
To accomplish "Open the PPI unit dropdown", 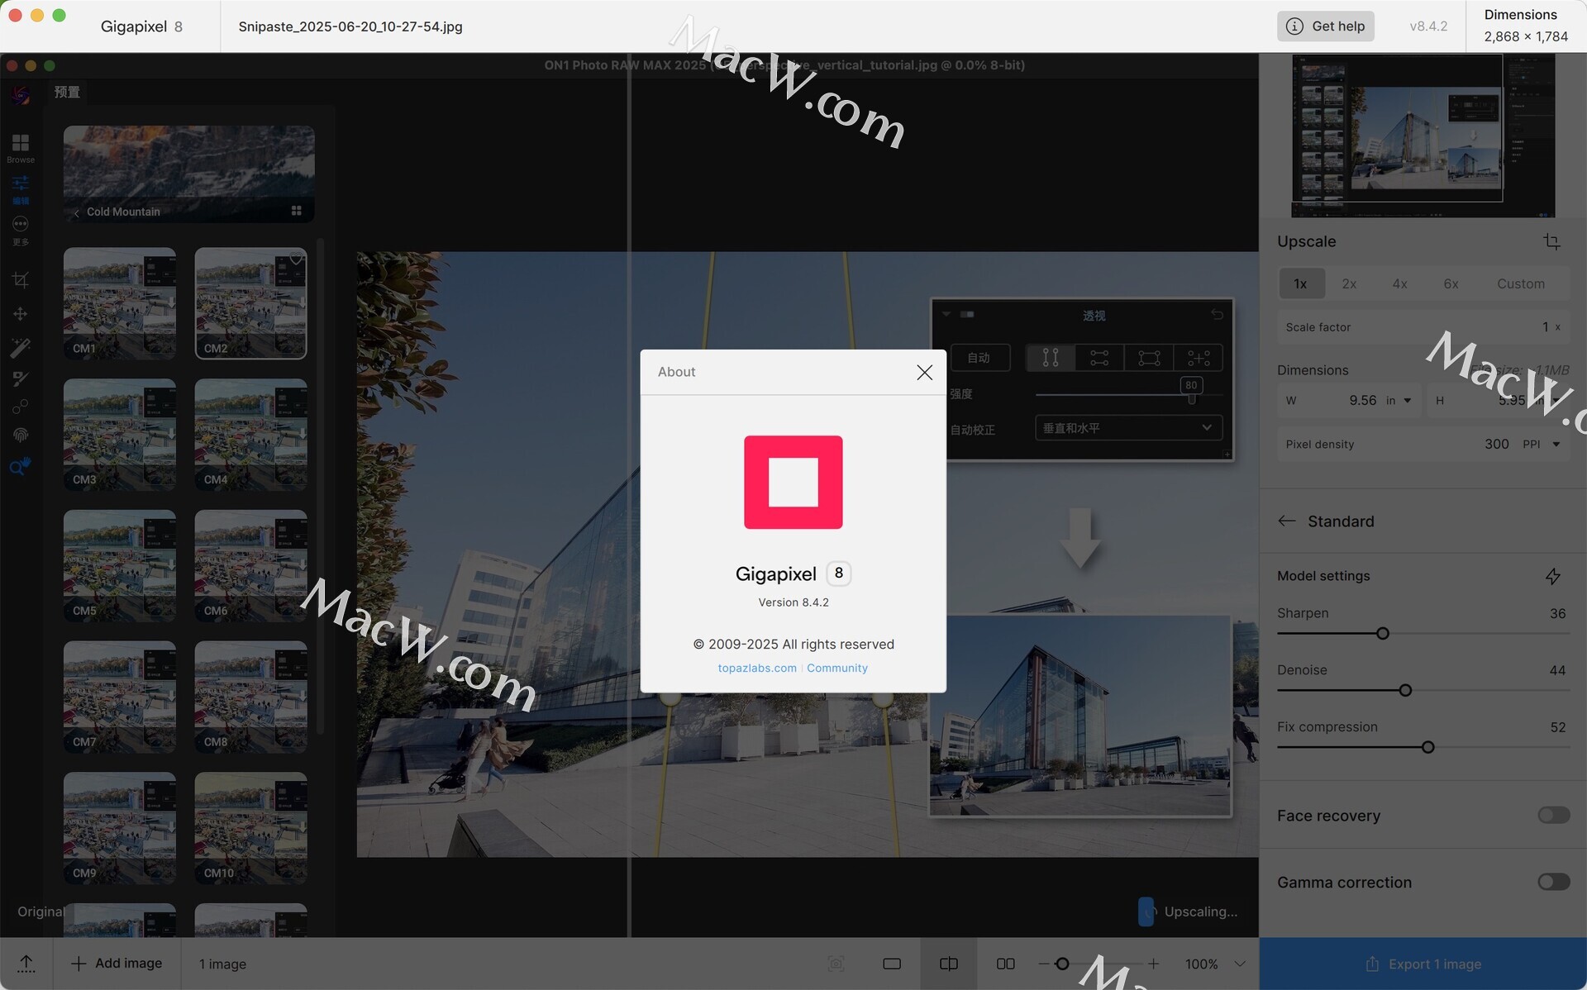I will pos(1542,444).
